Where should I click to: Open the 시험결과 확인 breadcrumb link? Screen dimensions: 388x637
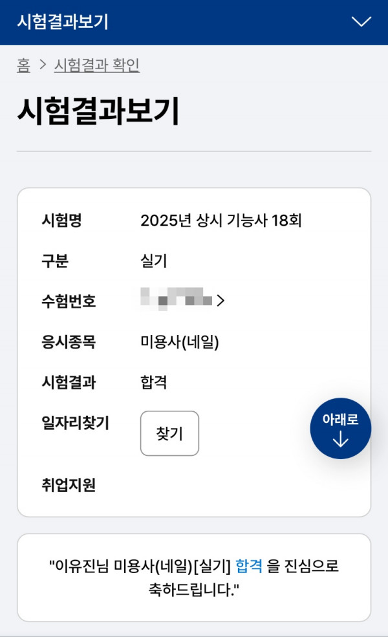96,65
